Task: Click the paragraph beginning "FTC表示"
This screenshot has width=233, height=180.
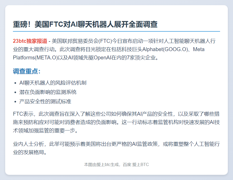Action: 116,122
